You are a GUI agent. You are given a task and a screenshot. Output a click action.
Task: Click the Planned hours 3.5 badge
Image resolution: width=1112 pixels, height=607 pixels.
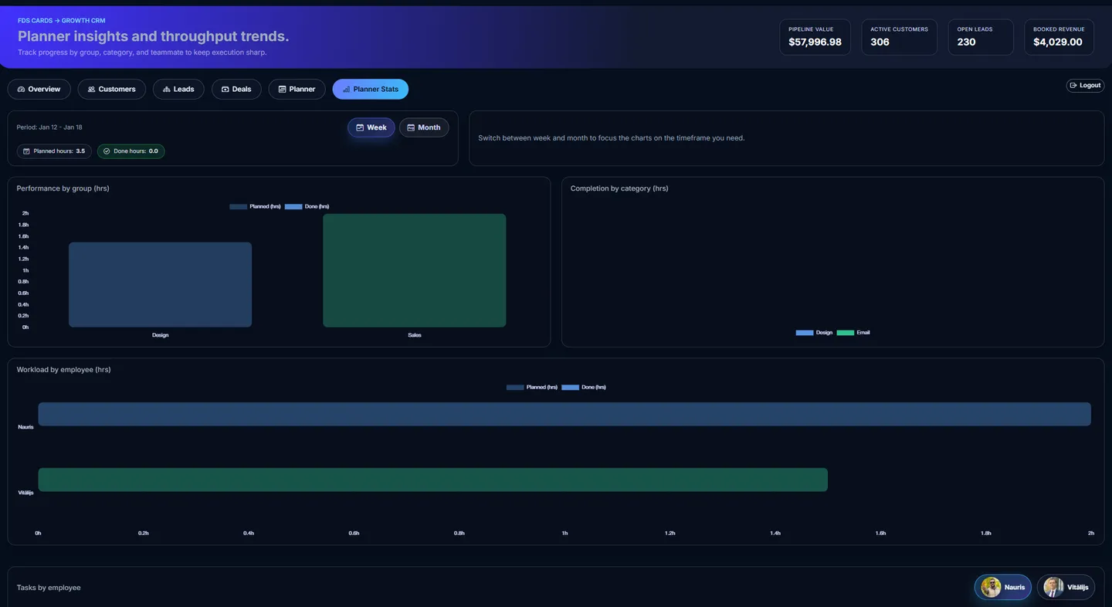pos(54,151)
